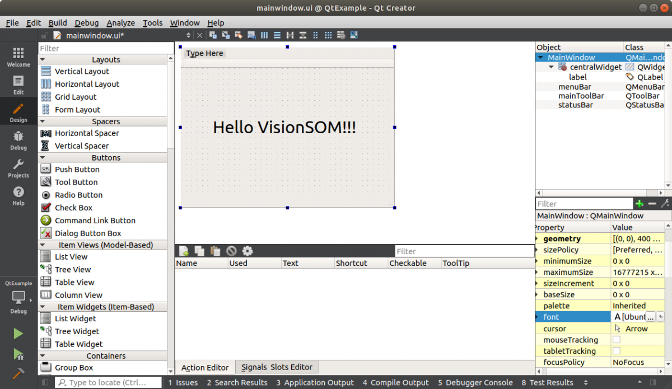Switch to Welcome mode in sidebar

[x=18, y=57]
